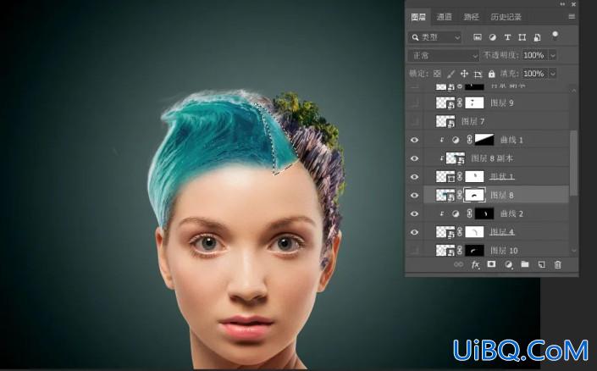Click link layers icon at panel bottom

[x=459, y=264]
